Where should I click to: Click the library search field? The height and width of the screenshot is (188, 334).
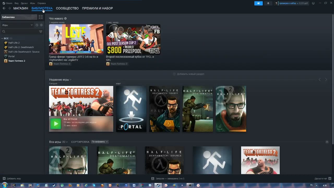pyautogui.click(x=20, y=32)
